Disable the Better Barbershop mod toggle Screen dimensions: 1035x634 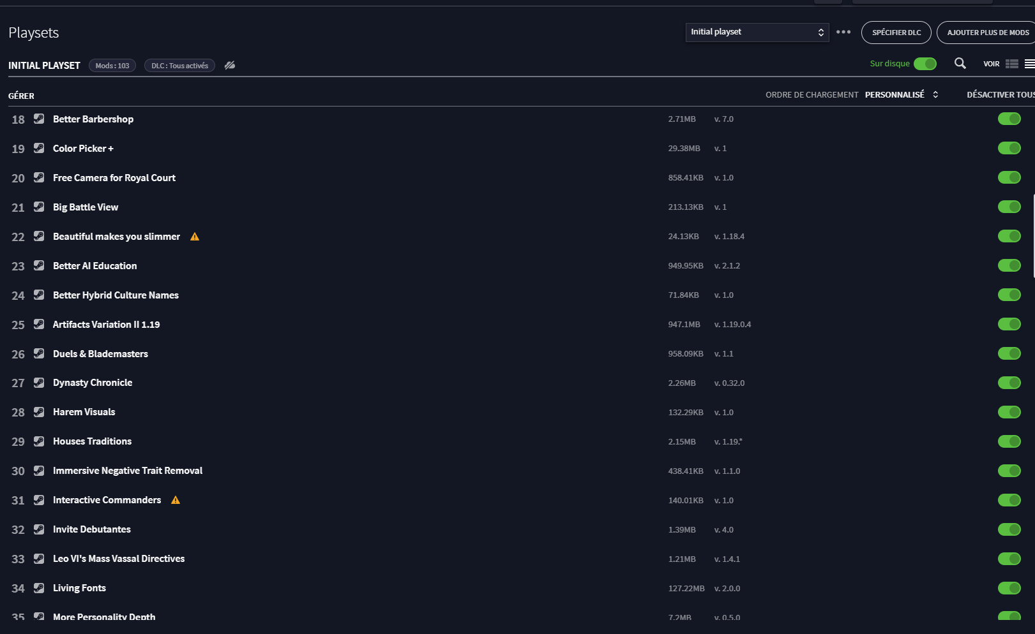[x=1009, y=119]
